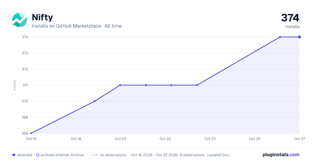
Task: Click the large final data point at Oct 27
Action: [x=300, y=37]
